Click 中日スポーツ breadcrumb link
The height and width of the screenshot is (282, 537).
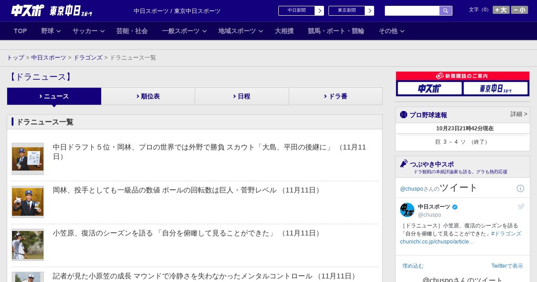click(x=49, y=58)
